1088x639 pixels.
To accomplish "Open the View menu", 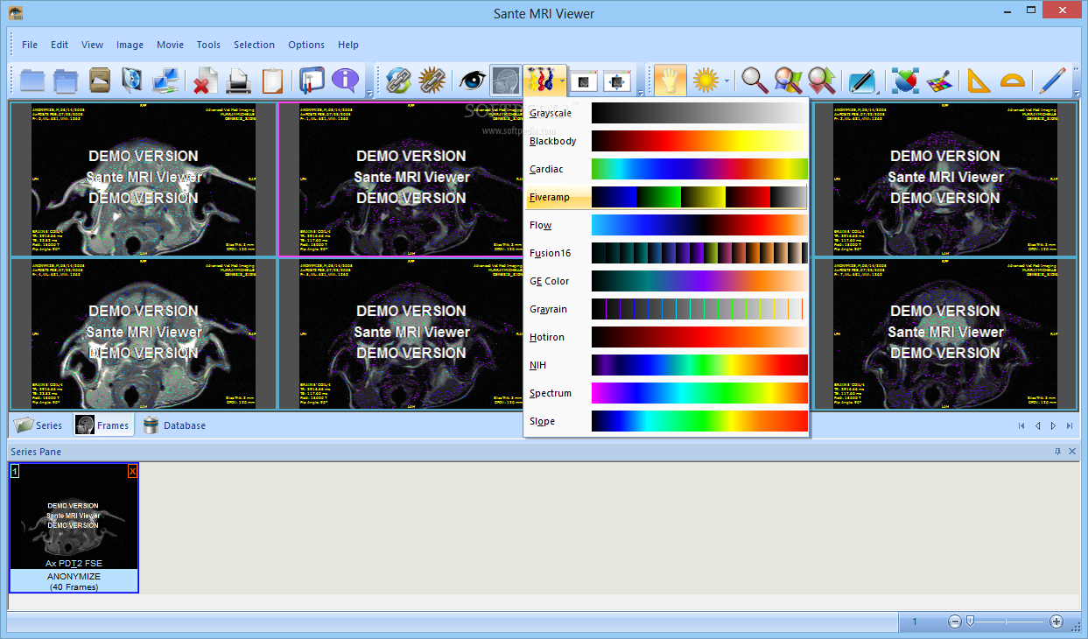I will tap(92, 45).
